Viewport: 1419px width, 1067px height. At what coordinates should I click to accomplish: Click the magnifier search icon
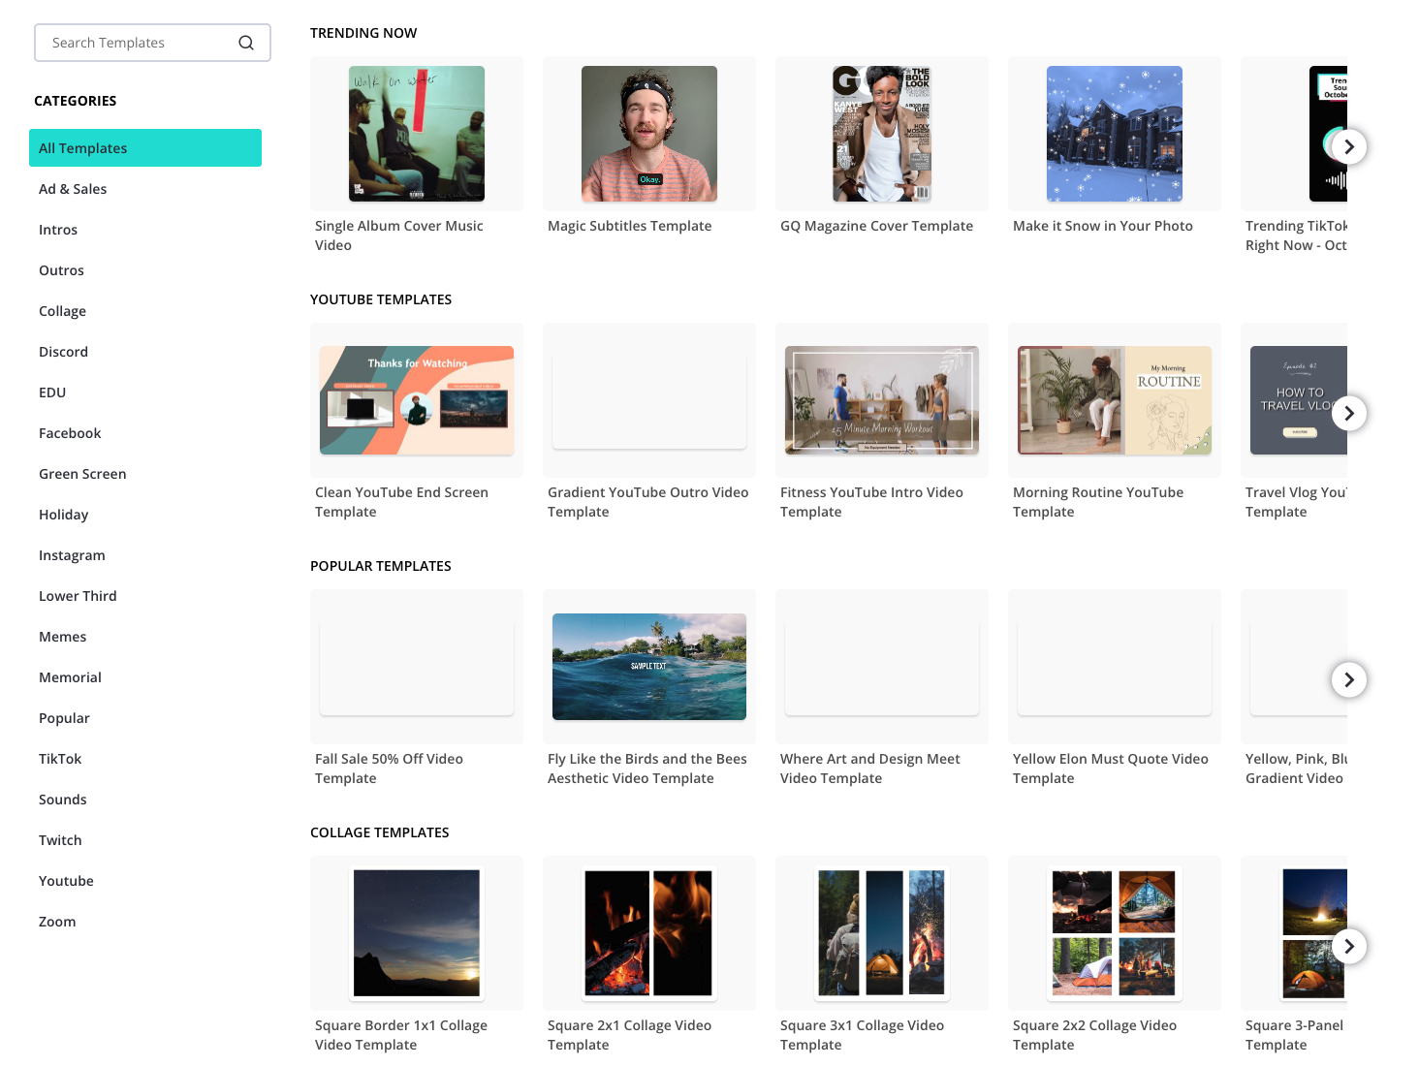click(246, 43)
